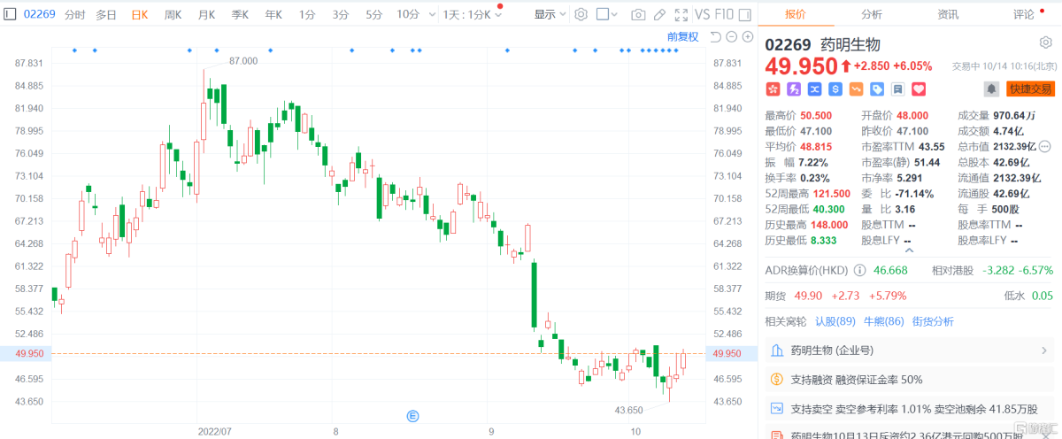Select the 季K quarterly candlestick tab
The width and height of the screenshot is (1062, 439).
240,14
